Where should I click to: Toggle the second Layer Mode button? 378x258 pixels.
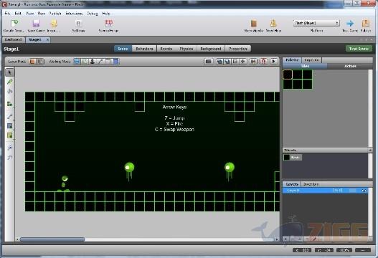[41, 62]
